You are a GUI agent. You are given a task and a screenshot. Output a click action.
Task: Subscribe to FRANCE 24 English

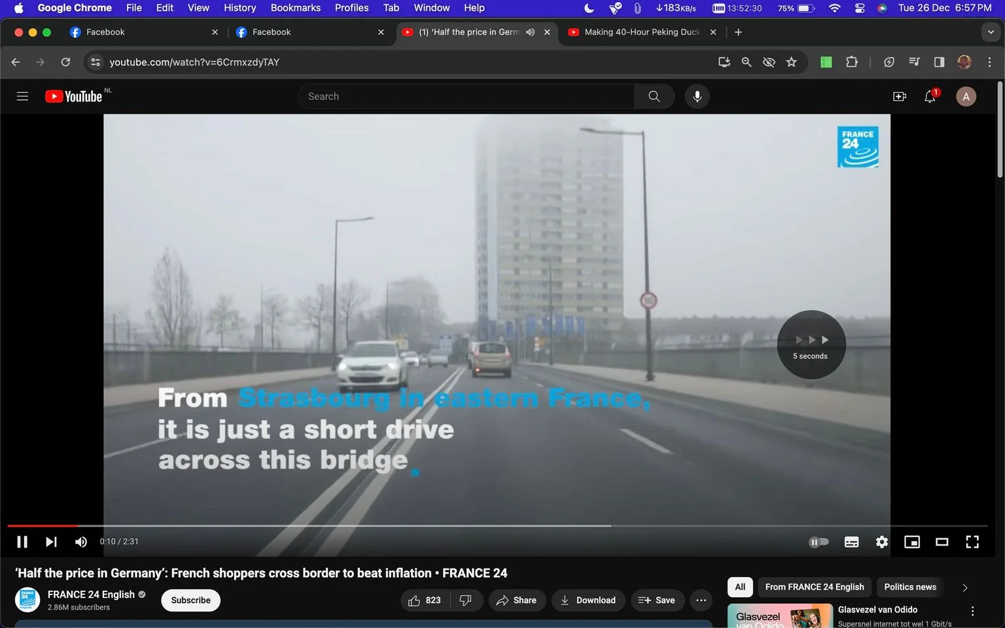(190, 601)
